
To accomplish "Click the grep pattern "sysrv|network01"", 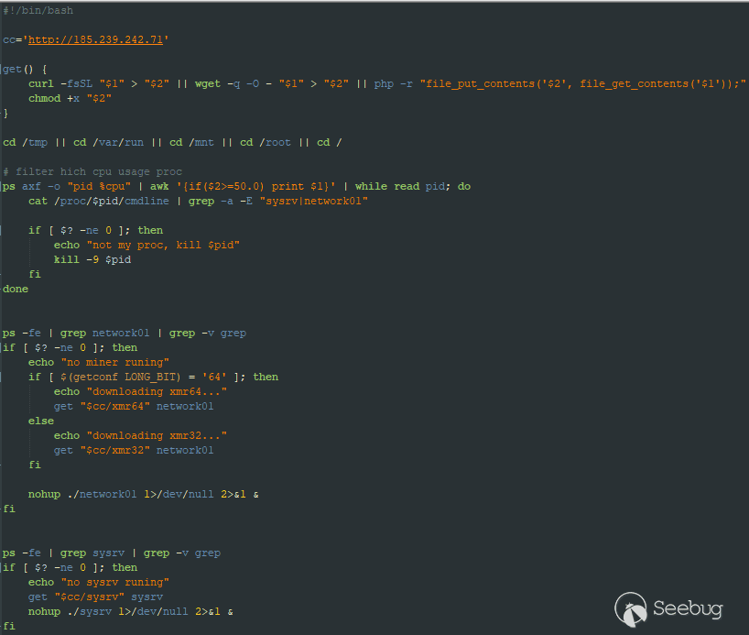I will 314,202.
